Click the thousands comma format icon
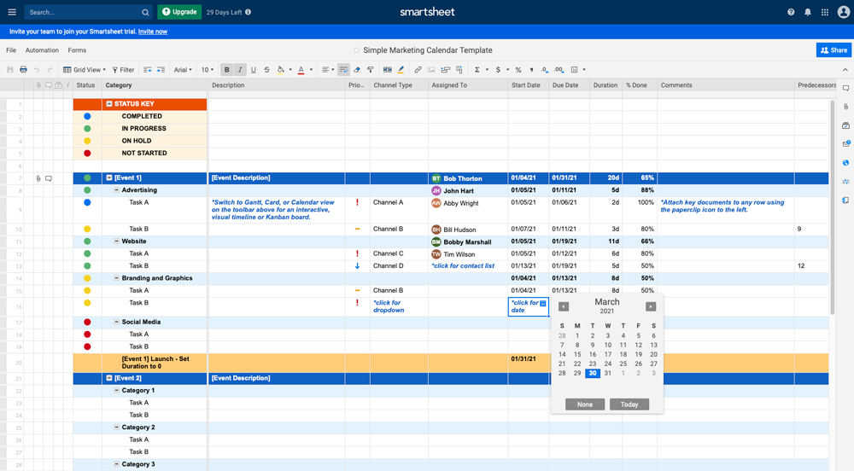This screenshot has height=471, width=854. [531, 70]
